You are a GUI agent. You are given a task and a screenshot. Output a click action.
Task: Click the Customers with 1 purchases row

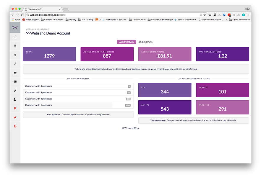click(78, 105)
